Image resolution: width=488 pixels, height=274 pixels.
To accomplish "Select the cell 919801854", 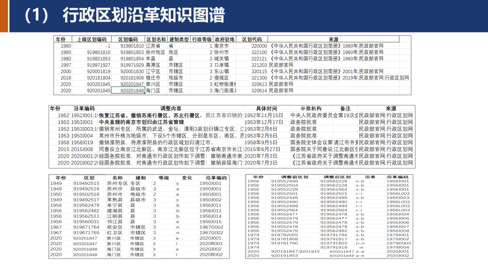I will coord(132,59).
